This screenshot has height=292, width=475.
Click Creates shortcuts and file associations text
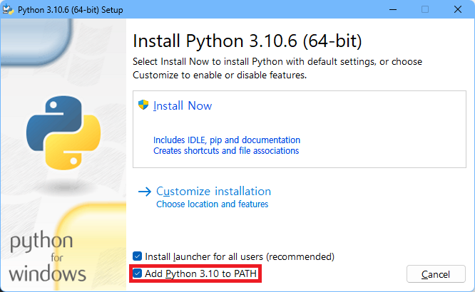pyautogui.click(x=226, y=151)
